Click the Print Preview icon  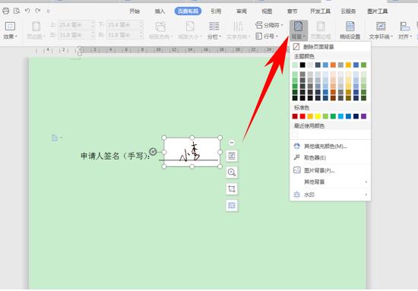coord(17,11)
